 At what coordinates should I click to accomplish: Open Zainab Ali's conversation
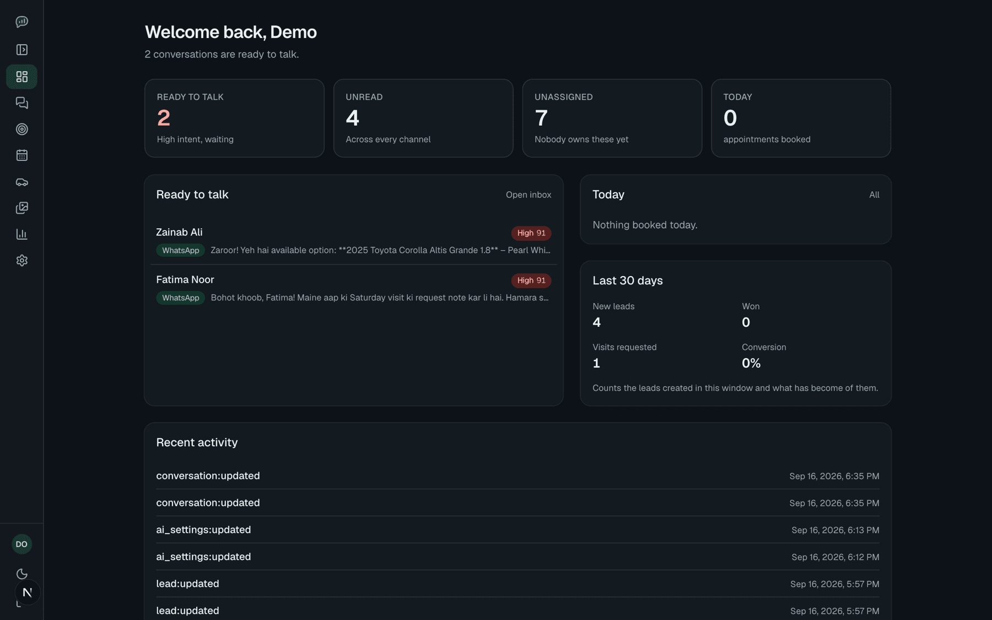point(353,241)
